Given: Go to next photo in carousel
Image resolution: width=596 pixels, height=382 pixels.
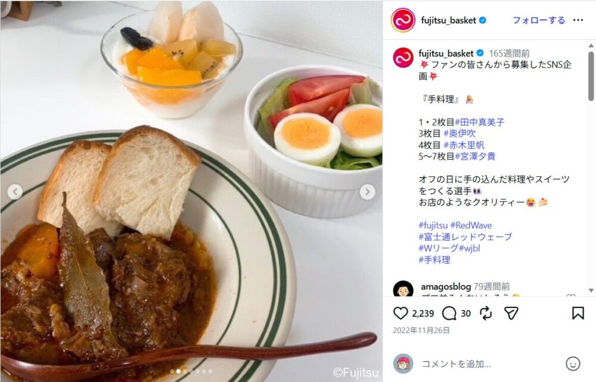Looking at the screenshot, I should tap(367, 192).
